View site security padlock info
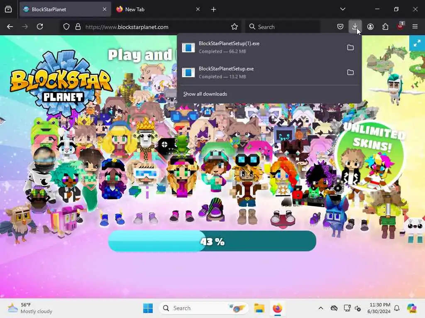The image size is (425, 318). tap(78, 27)
